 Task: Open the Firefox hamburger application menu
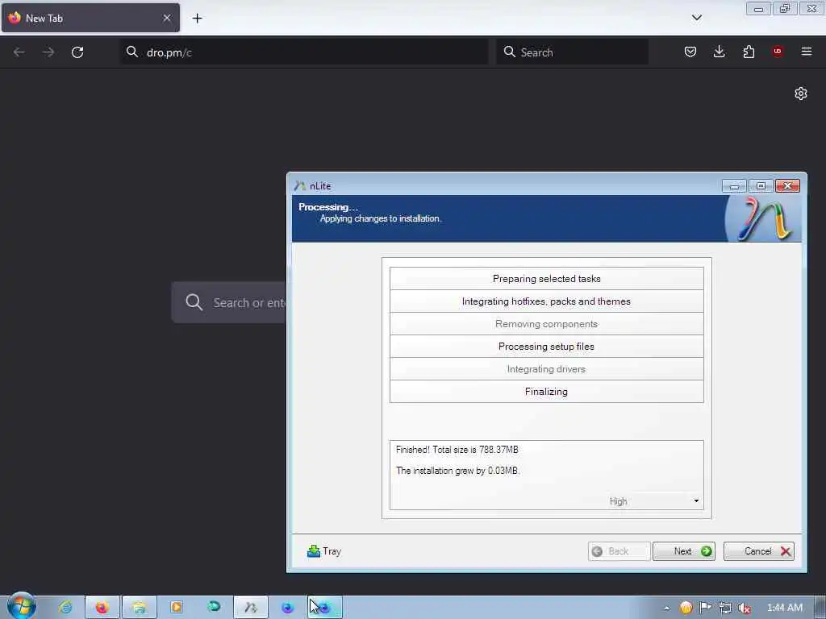[807, 52]
